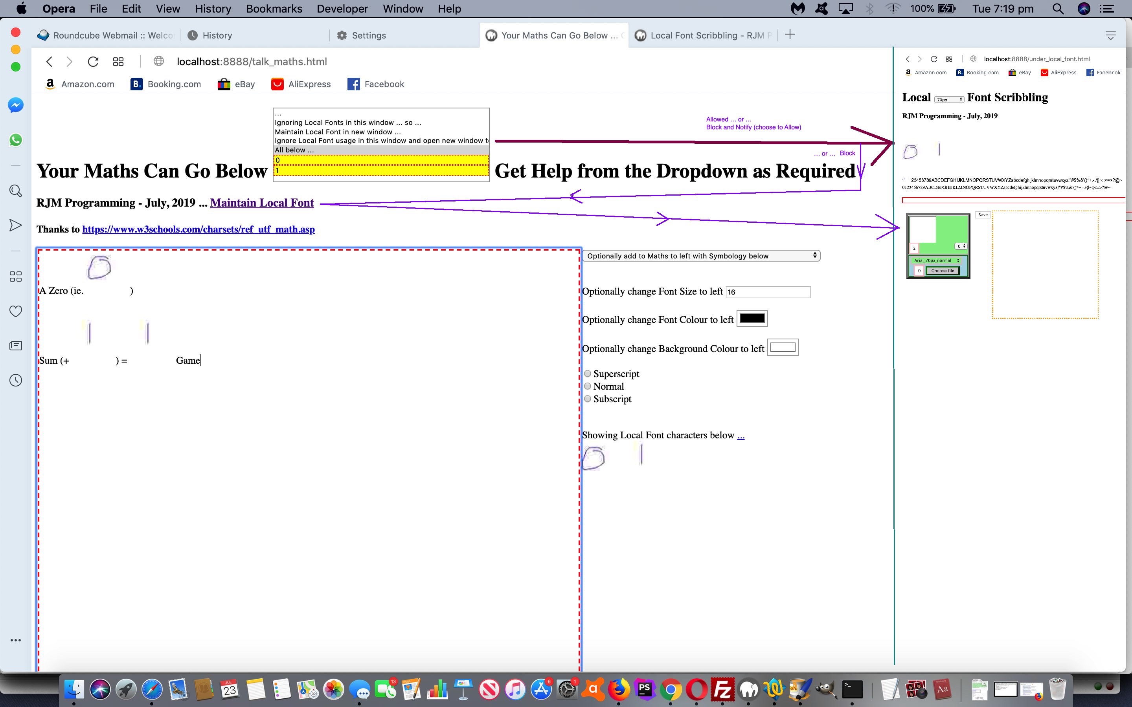Select the Superscript radio button
Image resolution: width=1132 pixels, height=707 pixels.
pyautogui.click(x=587, y=372)
